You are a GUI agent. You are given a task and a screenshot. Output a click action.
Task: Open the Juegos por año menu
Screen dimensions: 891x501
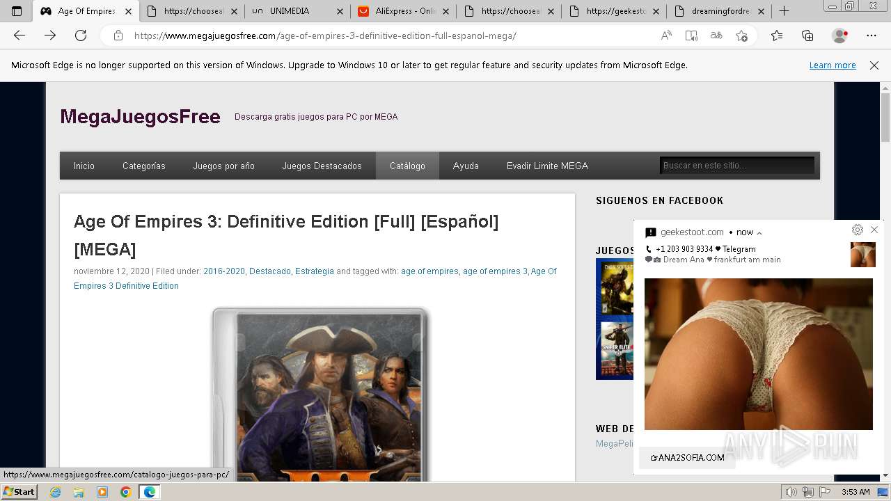[224, 166]
